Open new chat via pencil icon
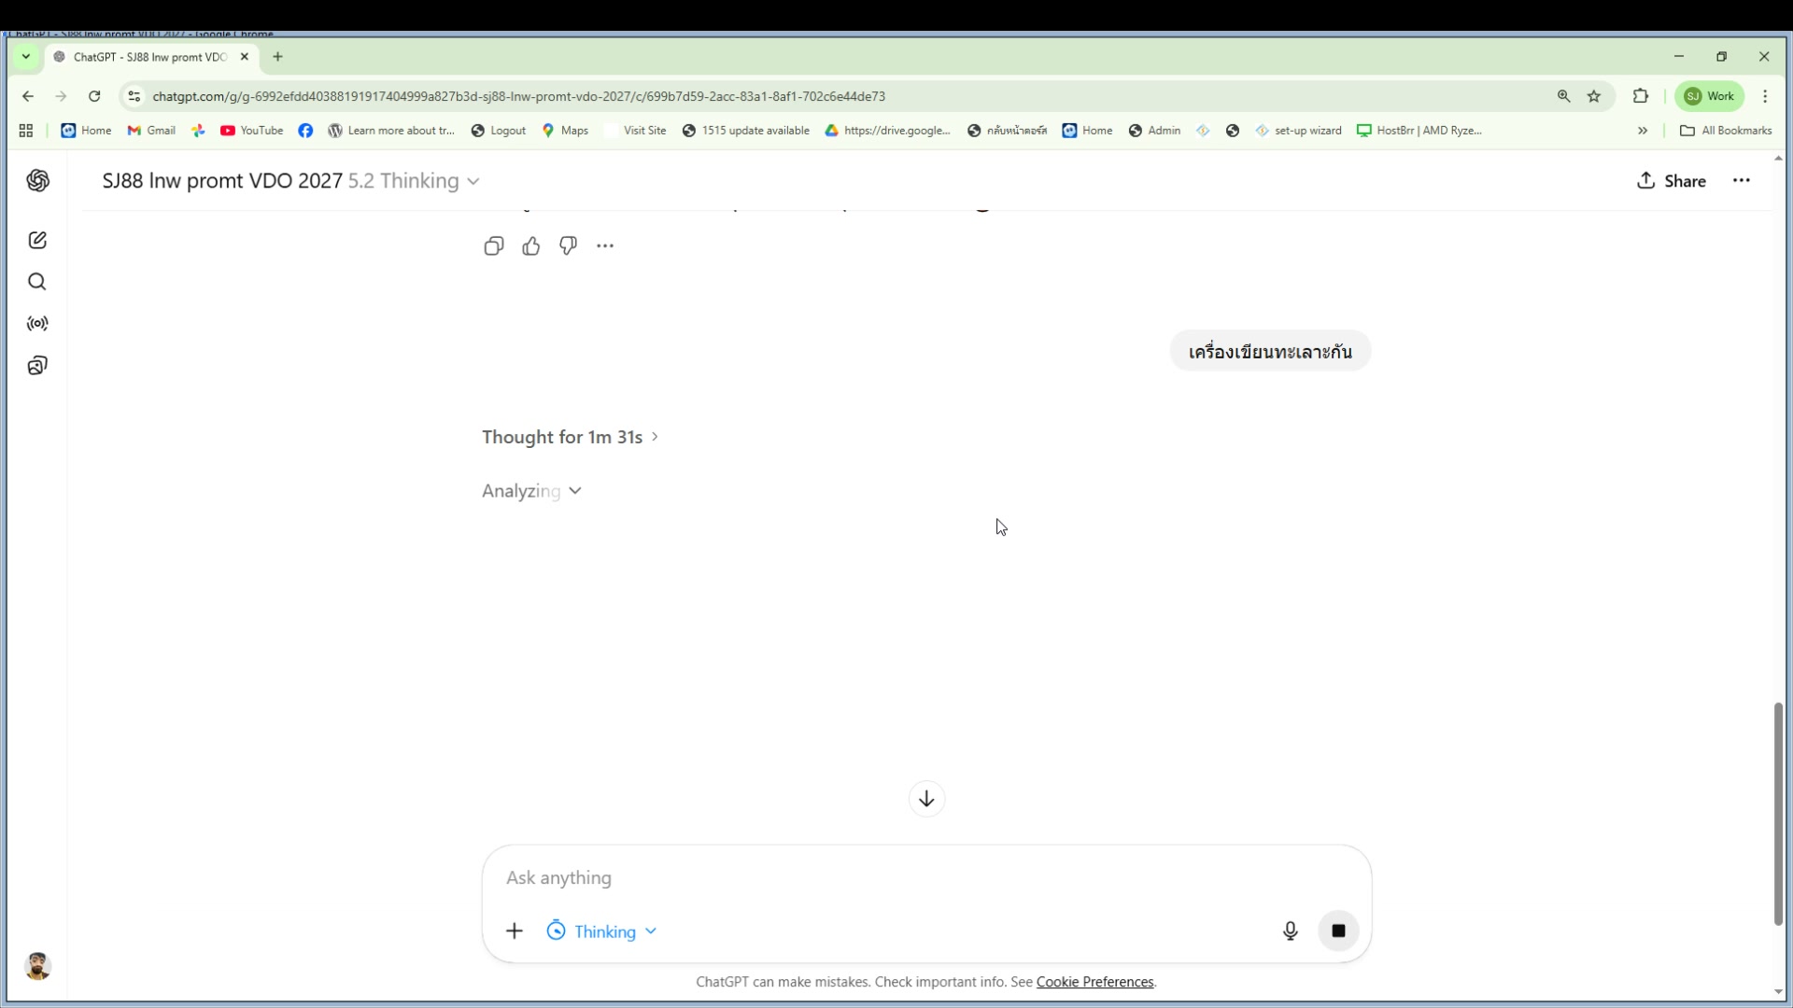The width and height of the screenshot is (1793, 1008). [37, 241]
